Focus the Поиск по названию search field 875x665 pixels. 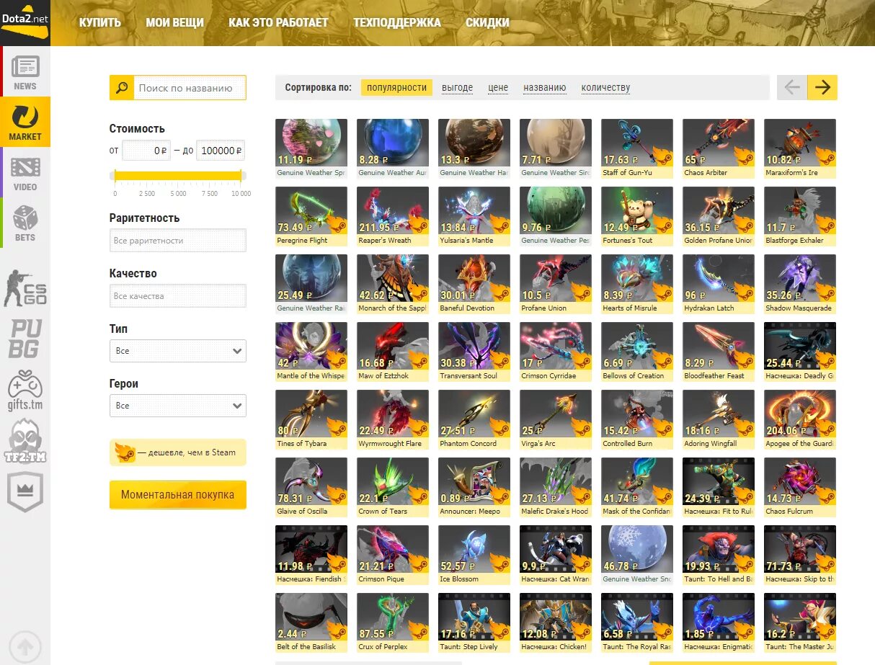[x=190, y=88]
